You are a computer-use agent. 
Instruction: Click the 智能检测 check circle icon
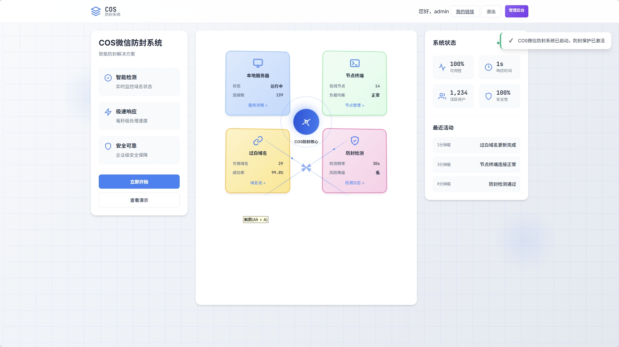point(108,78)
